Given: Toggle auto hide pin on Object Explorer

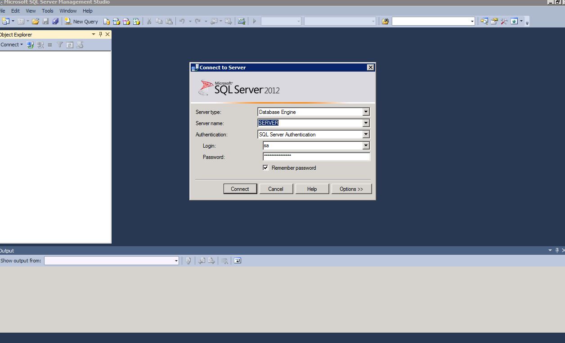Looking at the screenshot, I should click(x=101, y=34).
